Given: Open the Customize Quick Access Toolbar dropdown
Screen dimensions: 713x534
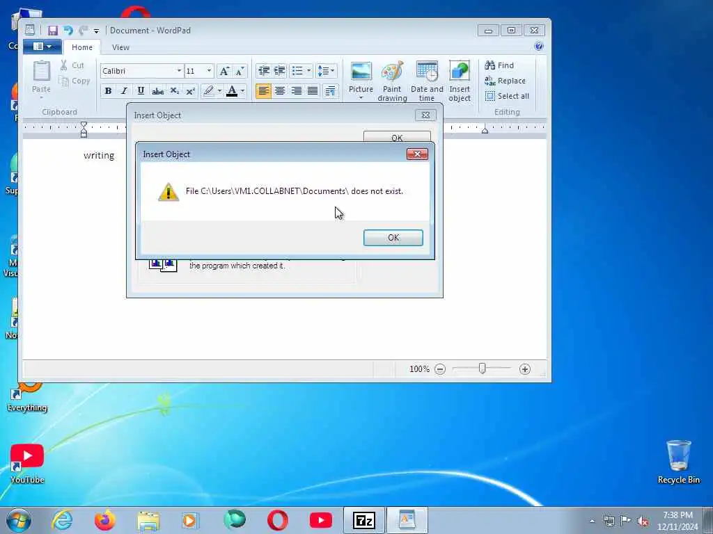Looking at the screenshot, I should tap(96, 31).
